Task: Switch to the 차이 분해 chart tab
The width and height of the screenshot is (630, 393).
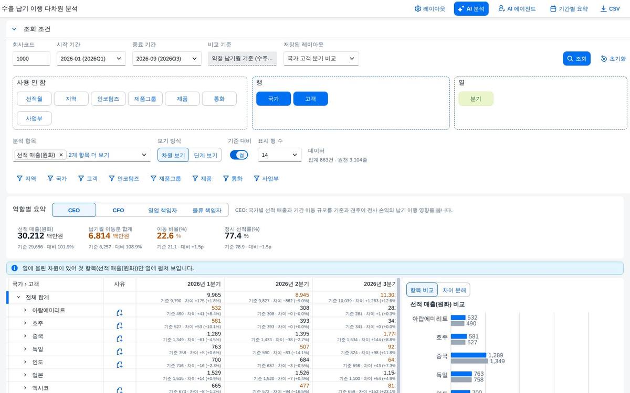Action: 454,290
